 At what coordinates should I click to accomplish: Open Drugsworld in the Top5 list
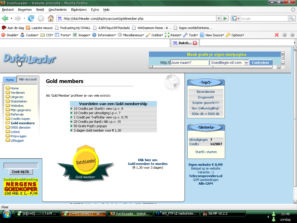(206, 97)
